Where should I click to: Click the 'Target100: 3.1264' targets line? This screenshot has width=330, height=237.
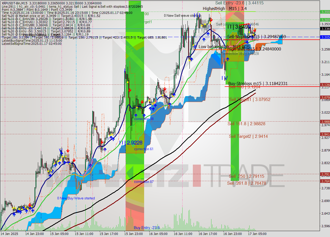pos(84,37)
